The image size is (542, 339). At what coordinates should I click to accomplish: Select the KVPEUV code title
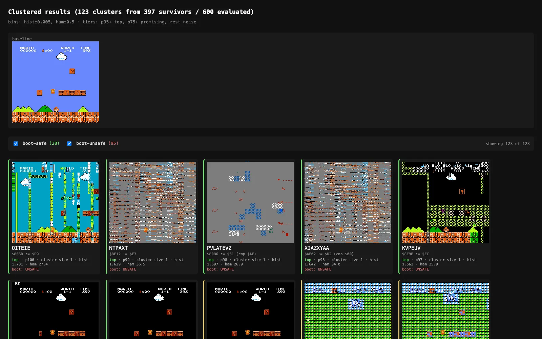click(411, 248)
